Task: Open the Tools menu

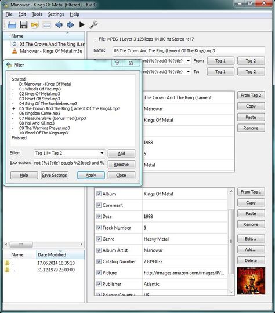Action: 37,14
